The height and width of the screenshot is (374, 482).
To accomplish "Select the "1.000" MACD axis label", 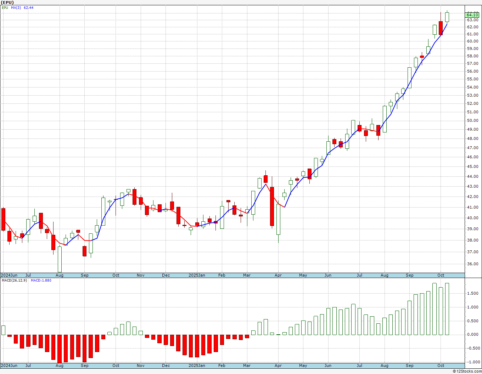I will [x=472, y=307].
